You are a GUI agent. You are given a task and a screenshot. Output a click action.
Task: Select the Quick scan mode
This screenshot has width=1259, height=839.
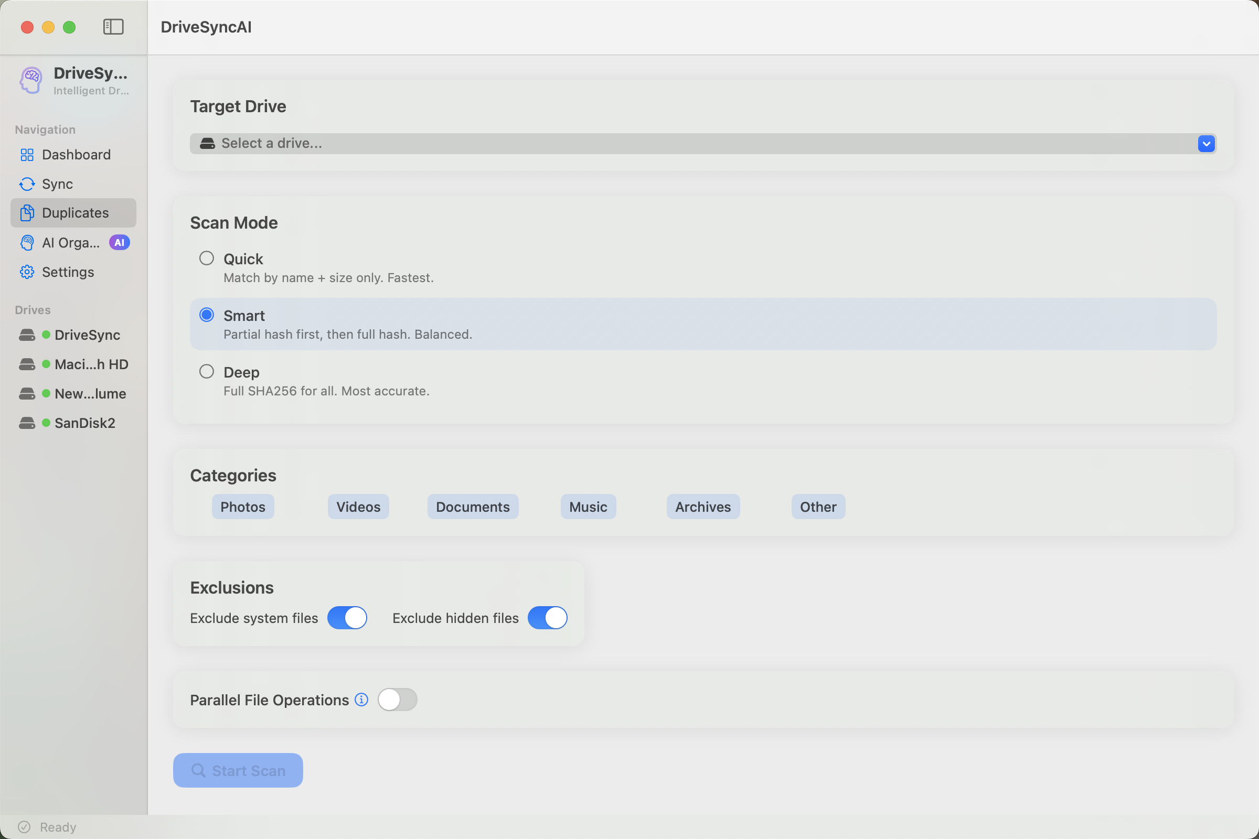pos(207,259)
